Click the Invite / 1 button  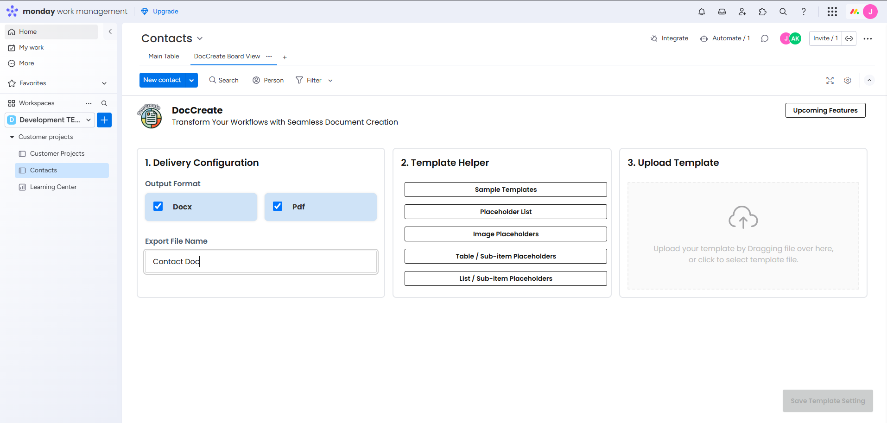point(825,38)
